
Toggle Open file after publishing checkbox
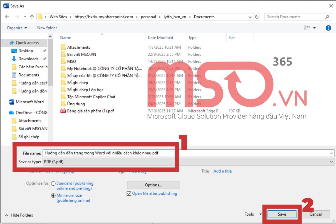(129, 193)
